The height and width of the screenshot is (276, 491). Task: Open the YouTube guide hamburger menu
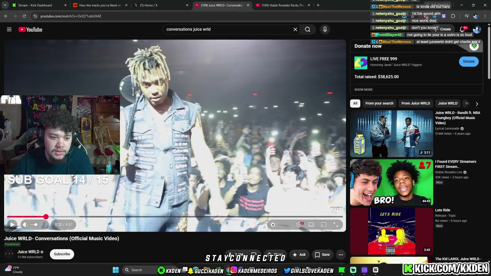pos(9,30)
